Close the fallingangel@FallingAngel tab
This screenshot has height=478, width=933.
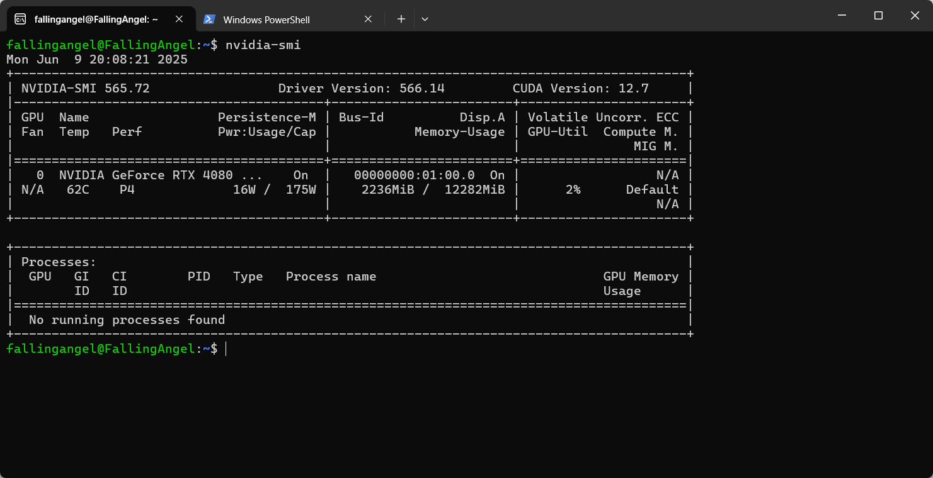coord(179,19)
